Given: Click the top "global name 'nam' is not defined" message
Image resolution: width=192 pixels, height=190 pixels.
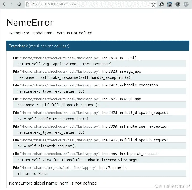Looking at the screenshot, I should [x=62, y=33].
